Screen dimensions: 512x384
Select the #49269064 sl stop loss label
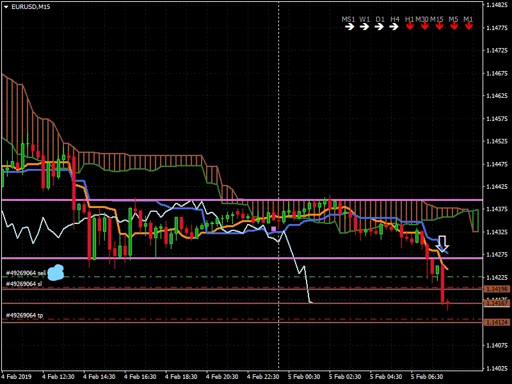click(x=24, y=284)
